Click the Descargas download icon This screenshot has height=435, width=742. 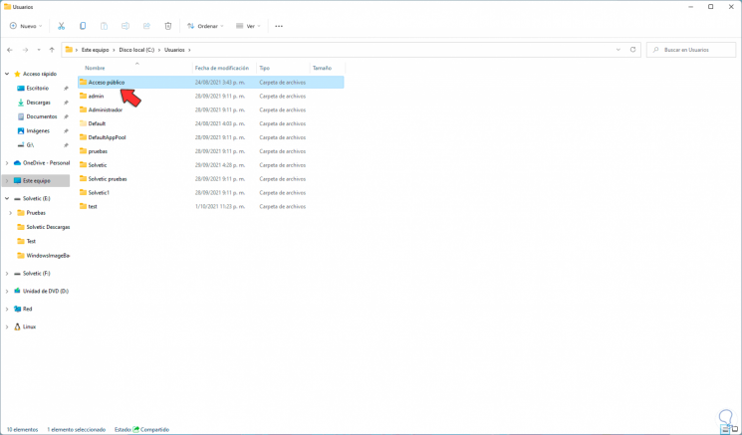click(21, 103)
